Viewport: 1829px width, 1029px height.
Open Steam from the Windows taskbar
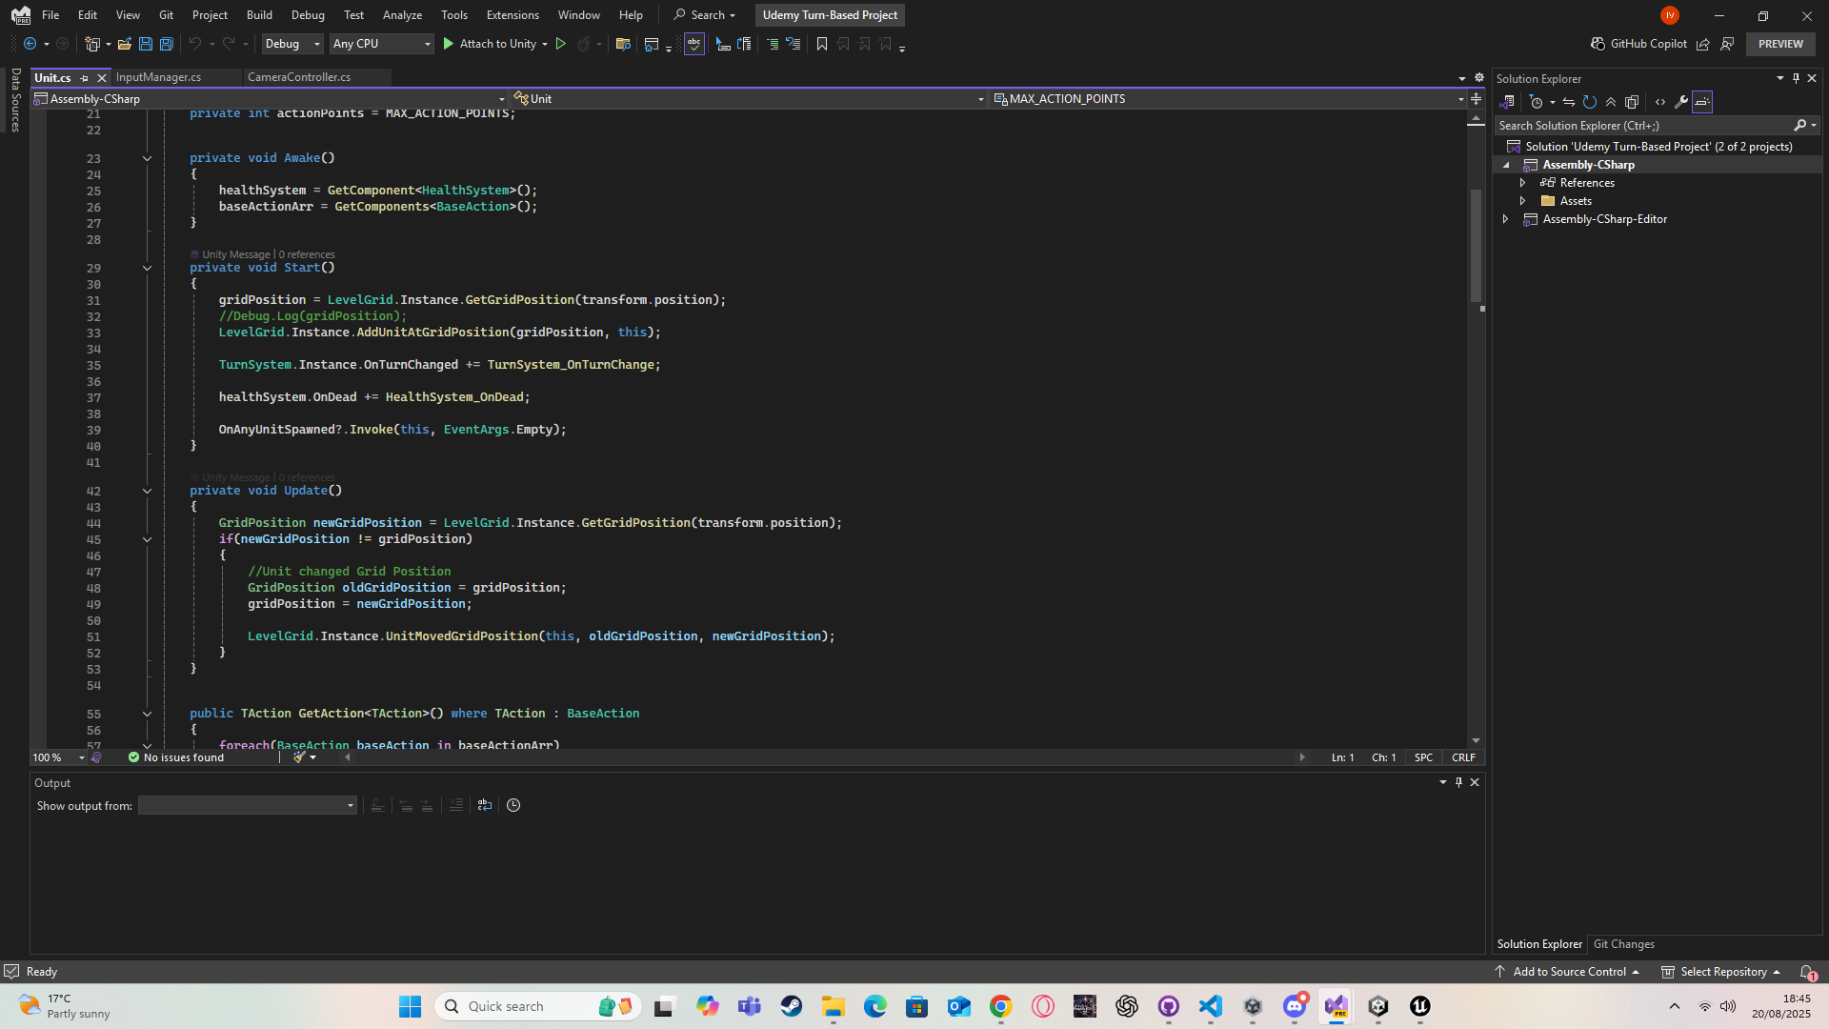point(791,1006)
